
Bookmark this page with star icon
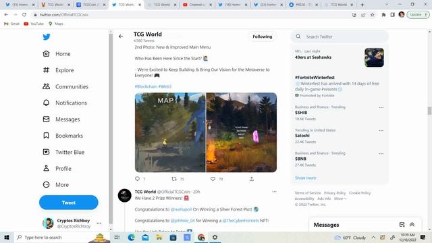point(372,15)
